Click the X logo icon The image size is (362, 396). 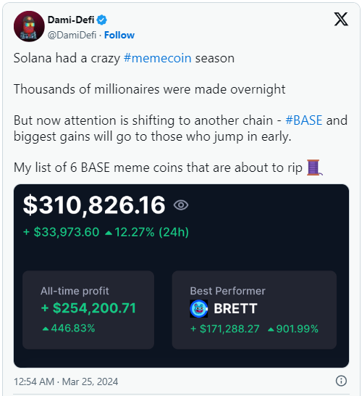(x=341, y=19)
